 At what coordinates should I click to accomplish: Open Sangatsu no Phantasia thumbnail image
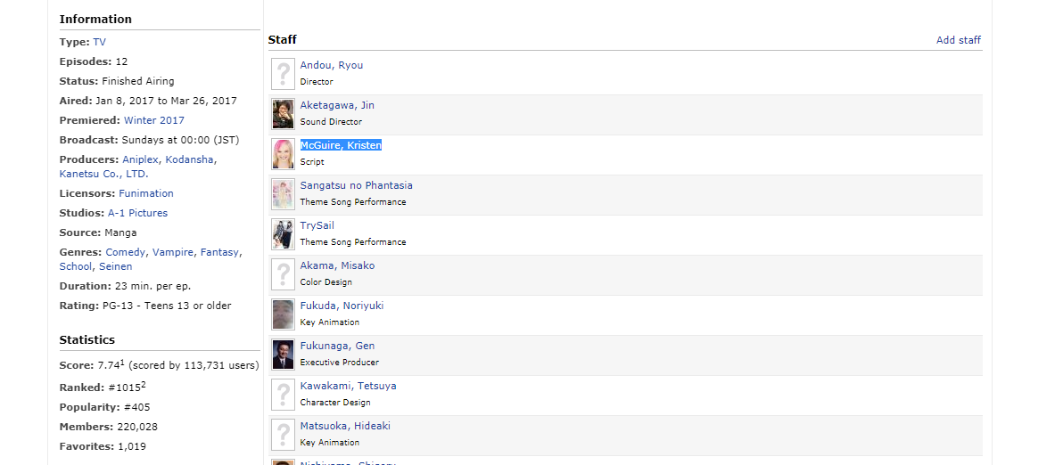(283, 193)
